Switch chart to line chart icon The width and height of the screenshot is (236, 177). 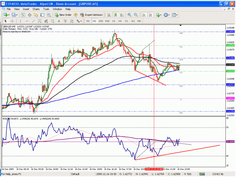point(122,15)
